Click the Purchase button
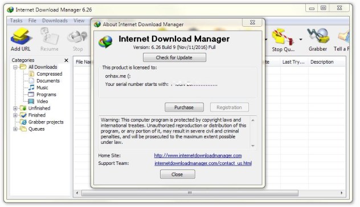The image size is (360, 207). pyautogui.click(x=184, y=107)
